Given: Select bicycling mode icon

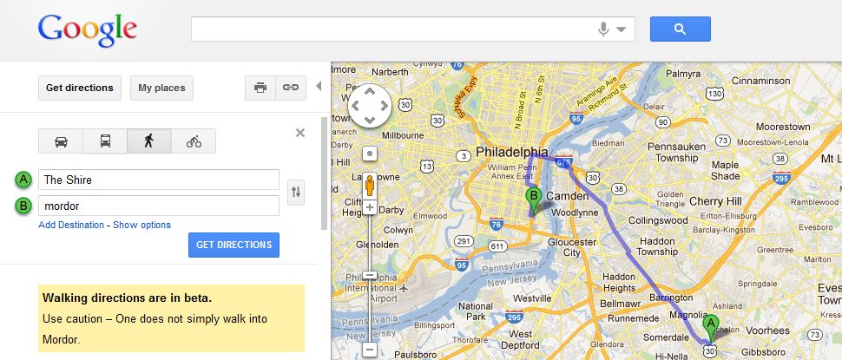Looking at the screenshot, I should click(x=194, y=141).
